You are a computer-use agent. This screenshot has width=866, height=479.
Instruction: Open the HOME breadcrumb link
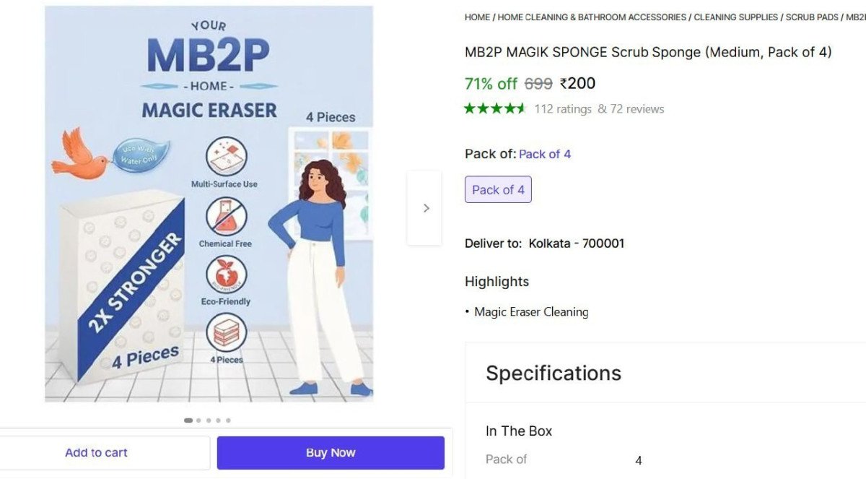pyautogui.click(x=477, y=17)
